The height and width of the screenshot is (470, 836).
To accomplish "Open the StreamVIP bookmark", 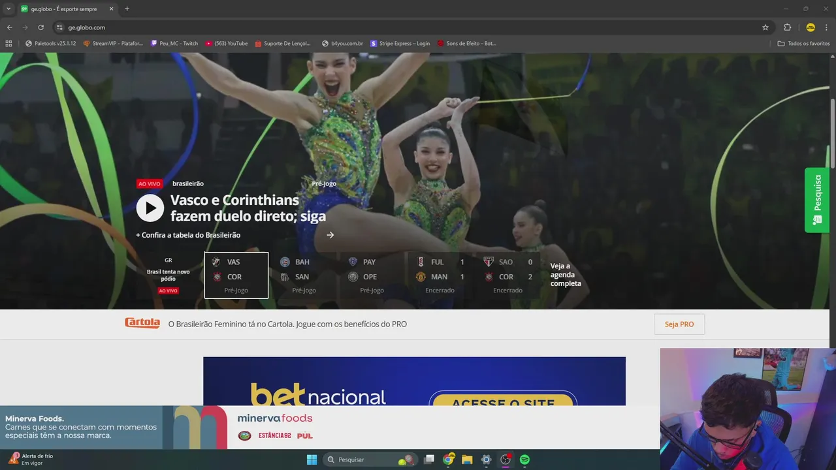I will coord(113,43).
